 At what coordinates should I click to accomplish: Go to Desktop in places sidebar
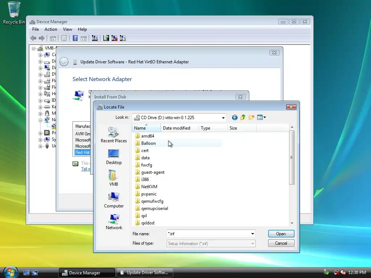point(113,157)
